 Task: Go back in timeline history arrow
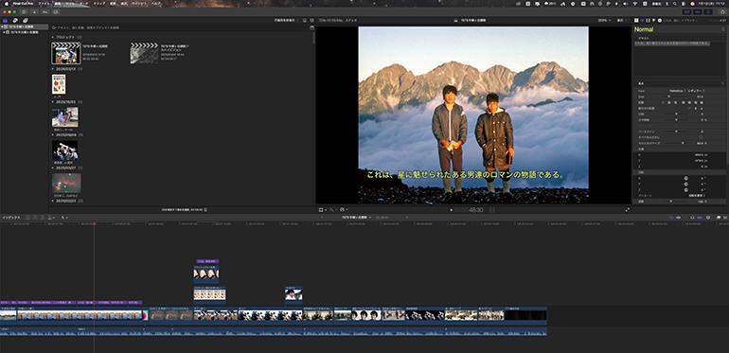pyautogui.click(x=322, y=218)
